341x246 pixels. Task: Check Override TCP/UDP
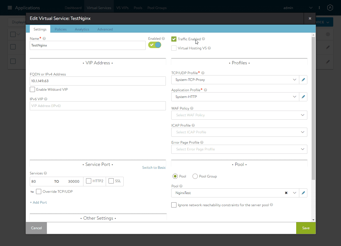[x=39, y=191]
